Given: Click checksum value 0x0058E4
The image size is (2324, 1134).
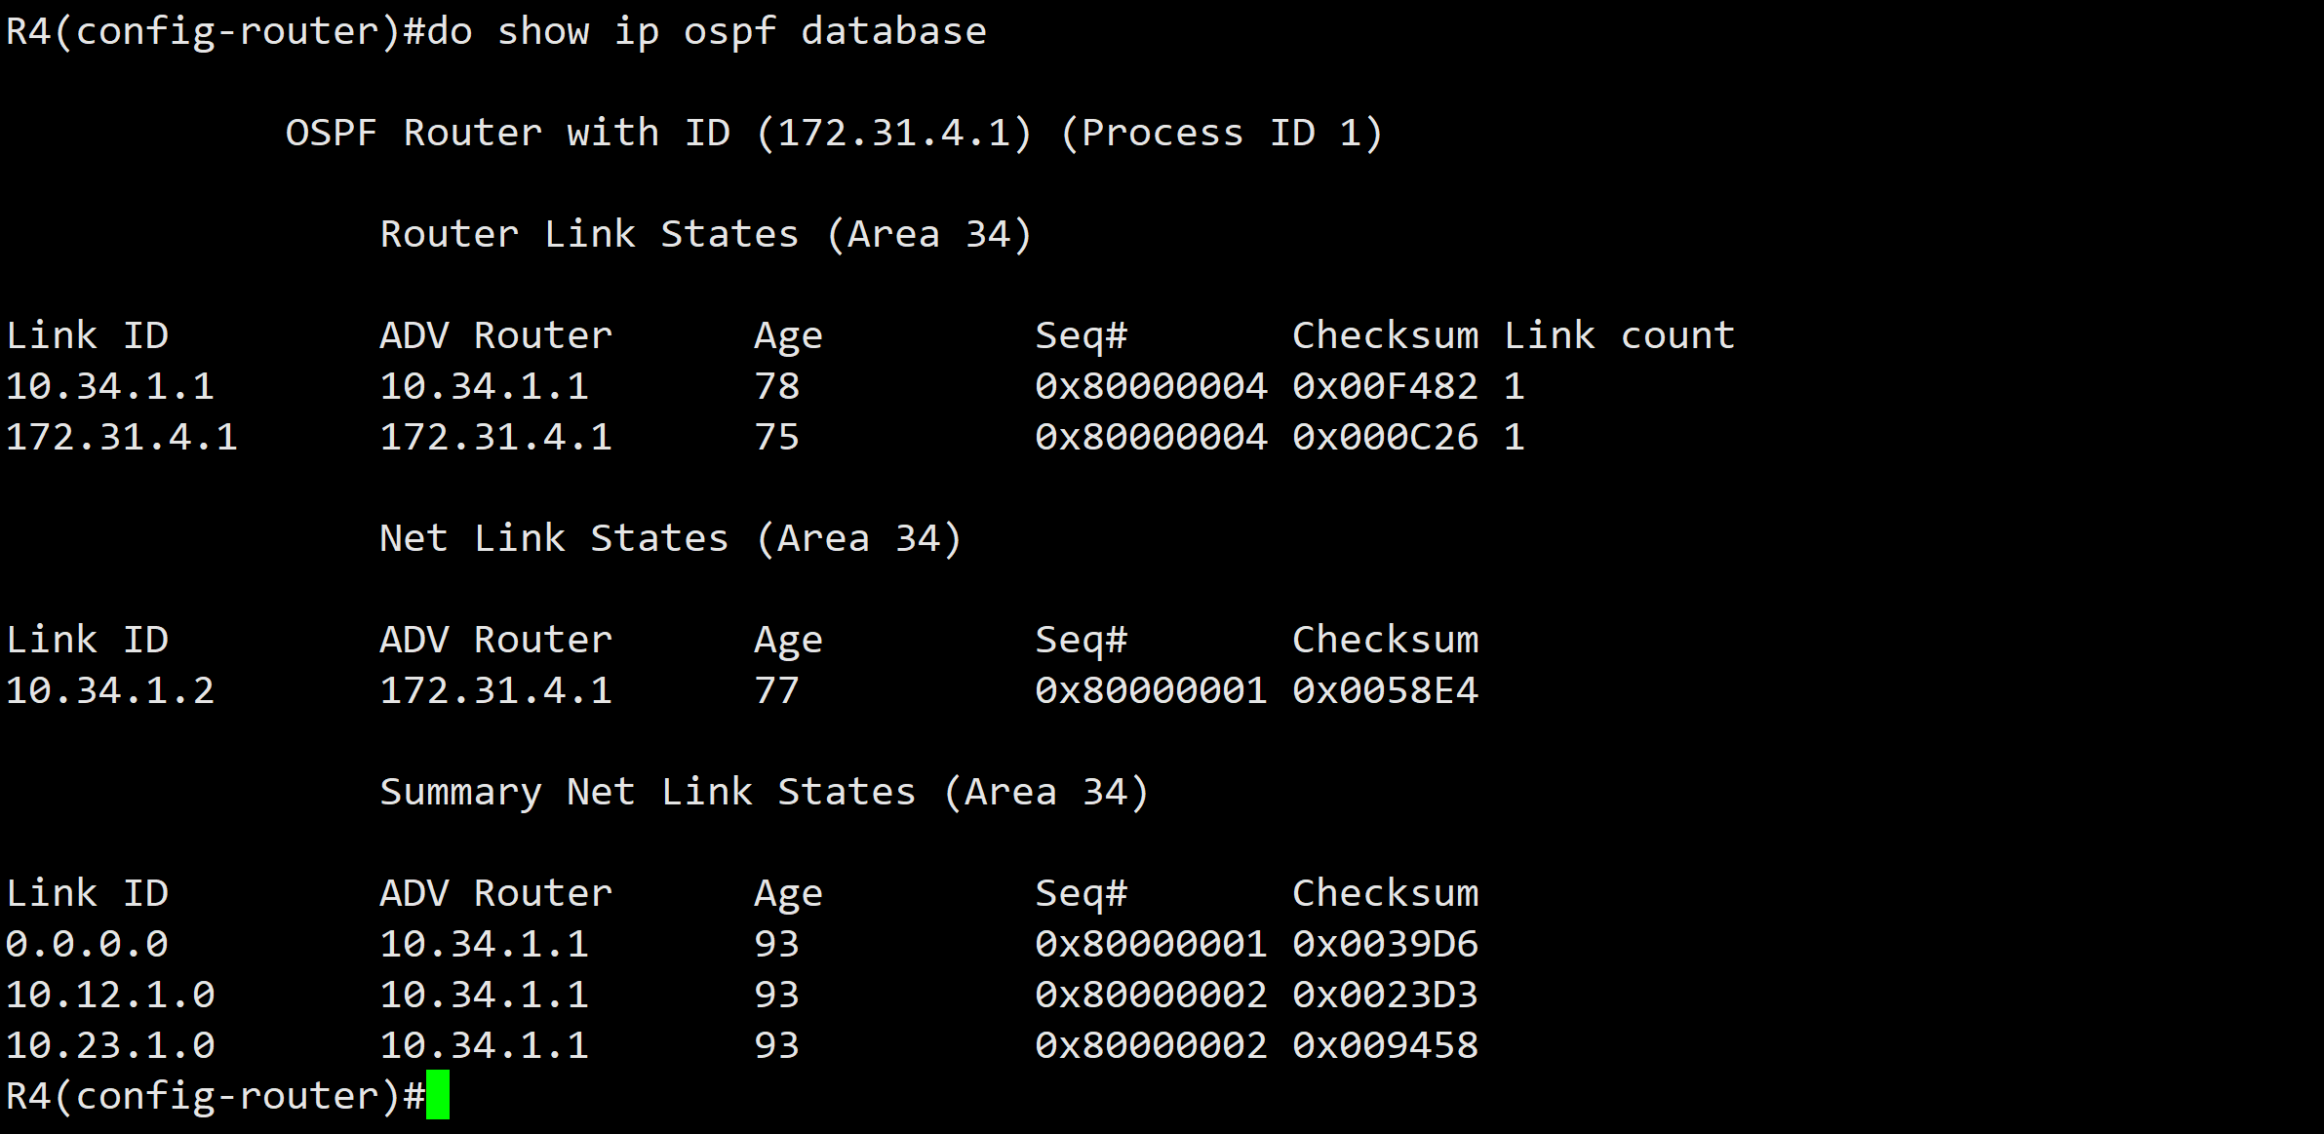Looking at the screenshot, I should [1385, 690].
